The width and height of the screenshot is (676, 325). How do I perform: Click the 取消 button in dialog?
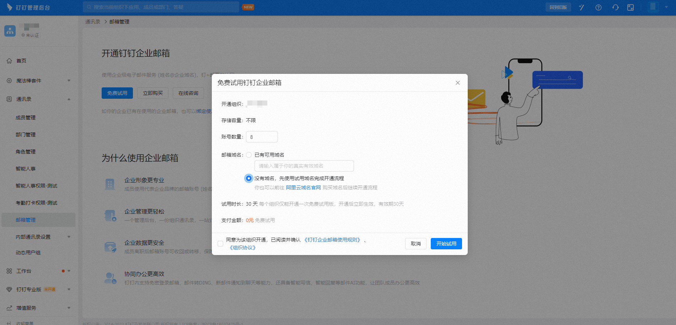(415, 244)
